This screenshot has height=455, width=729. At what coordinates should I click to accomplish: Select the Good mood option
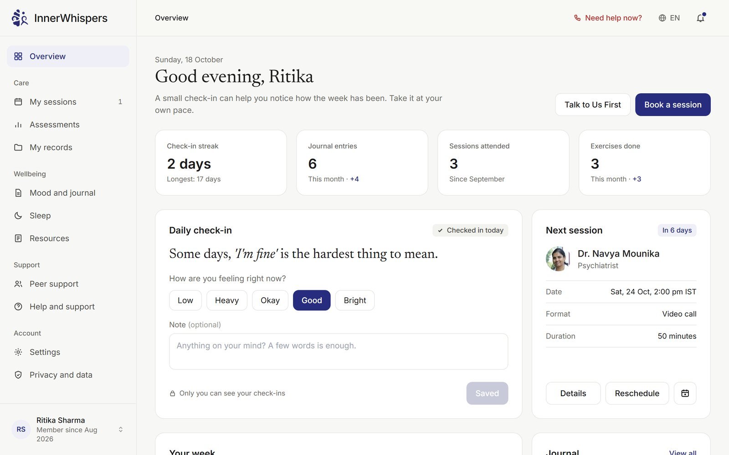pyautogui.click(x=312, y=300)
